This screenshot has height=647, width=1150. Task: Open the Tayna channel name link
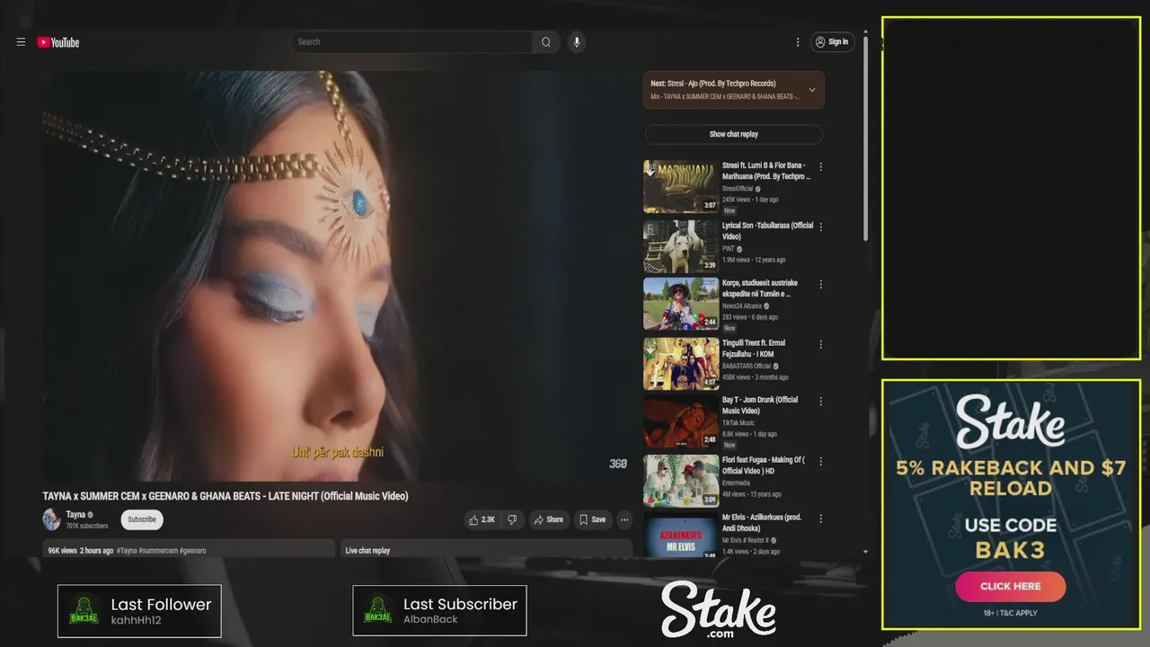point(75,515)
